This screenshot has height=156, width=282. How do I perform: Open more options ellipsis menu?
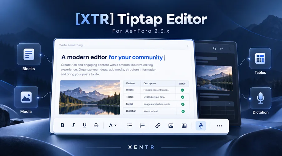[x=219, y=126]
